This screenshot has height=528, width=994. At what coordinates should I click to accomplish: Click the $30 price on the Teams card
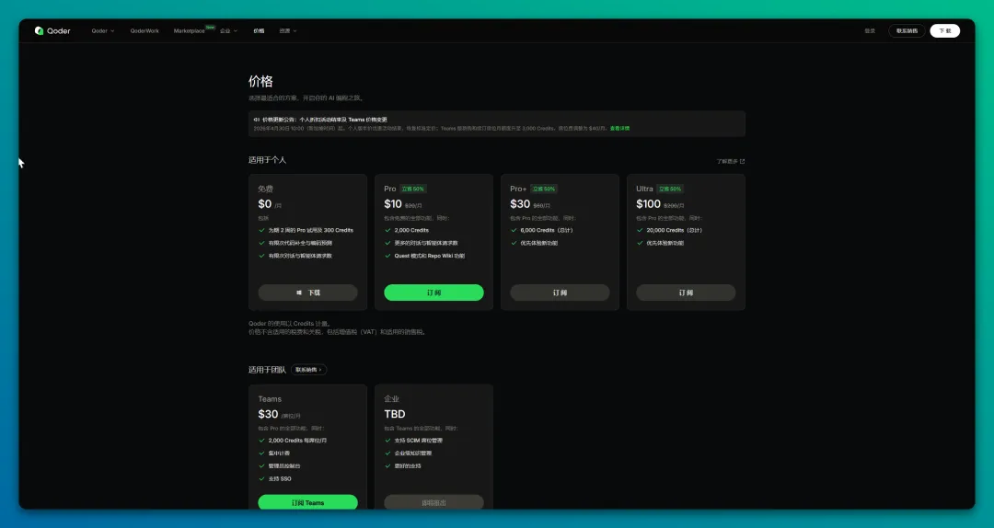[268, 414]
